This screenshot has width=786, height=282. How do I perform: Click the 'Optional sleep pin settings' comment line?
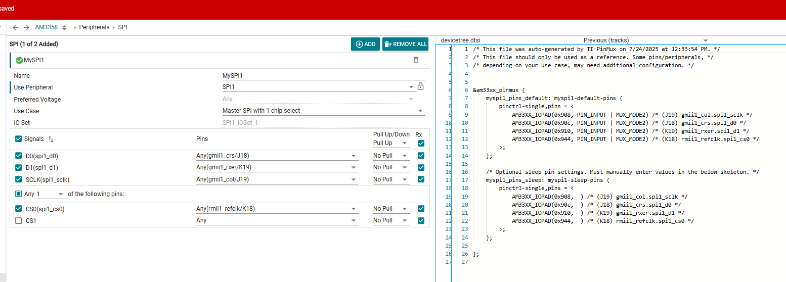622,172
